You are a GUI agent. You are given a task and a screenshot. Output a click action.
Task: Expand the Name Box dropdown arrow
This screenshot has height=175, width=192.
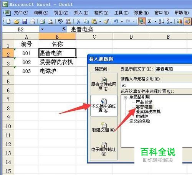click(42, 29)
